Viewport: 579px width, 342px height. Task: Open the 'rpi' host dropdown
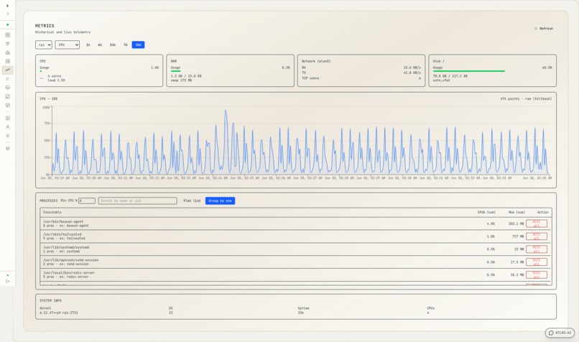(44, 45)
